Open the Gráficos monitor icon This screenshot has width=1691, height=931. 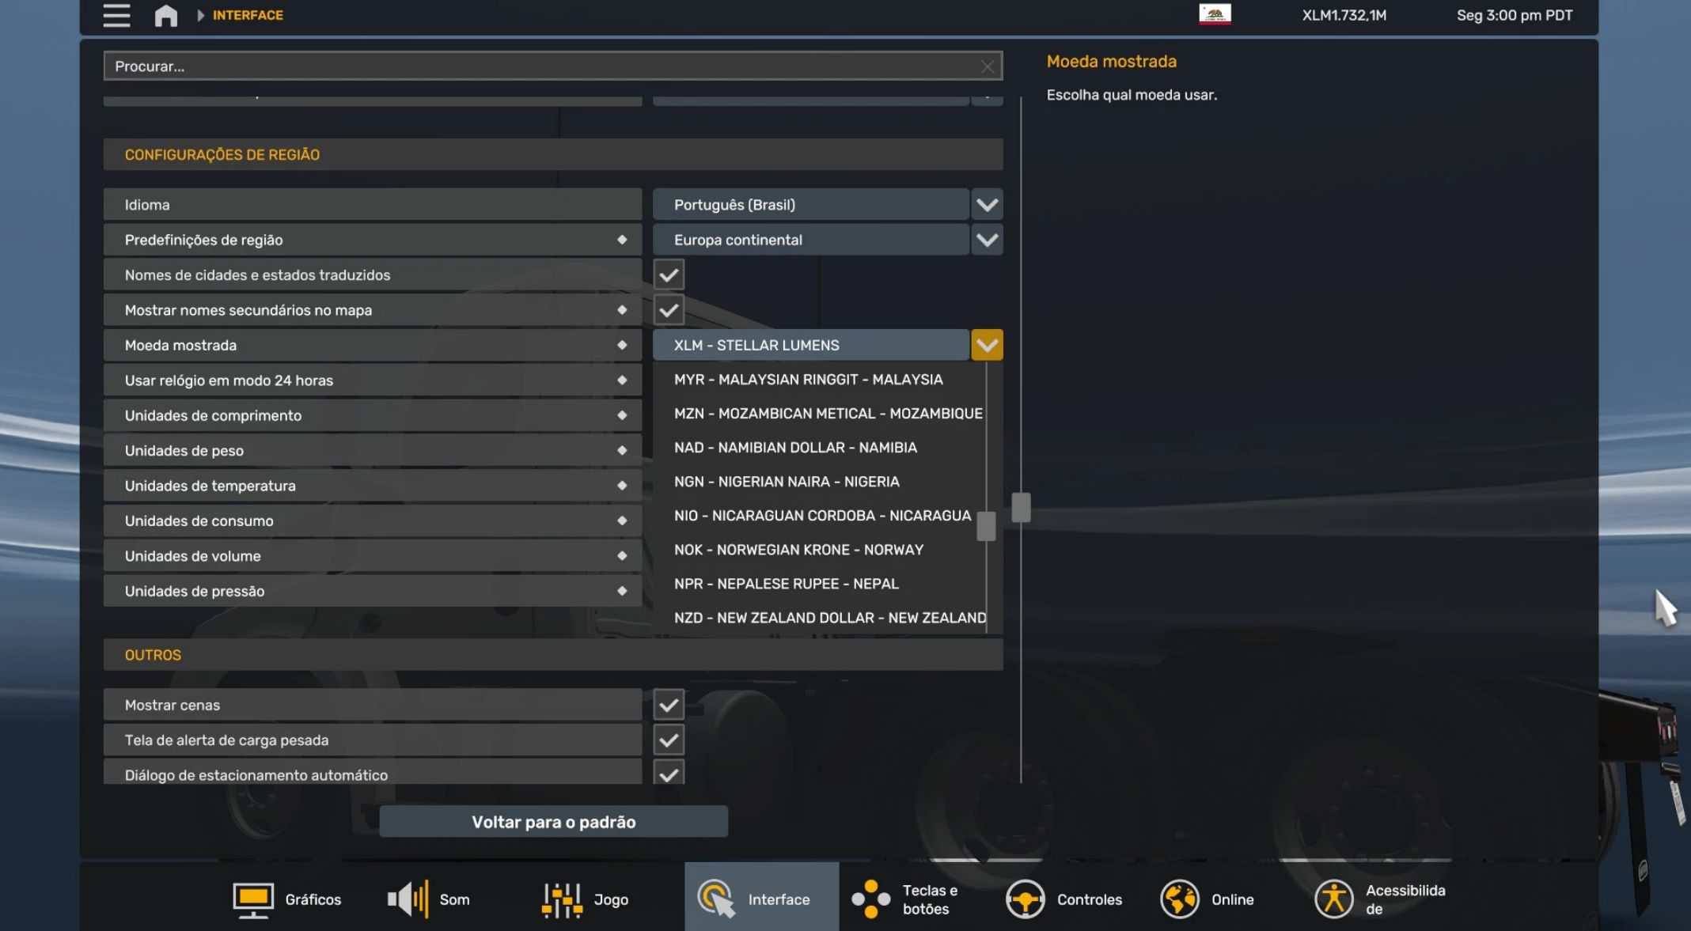point(252,899)
